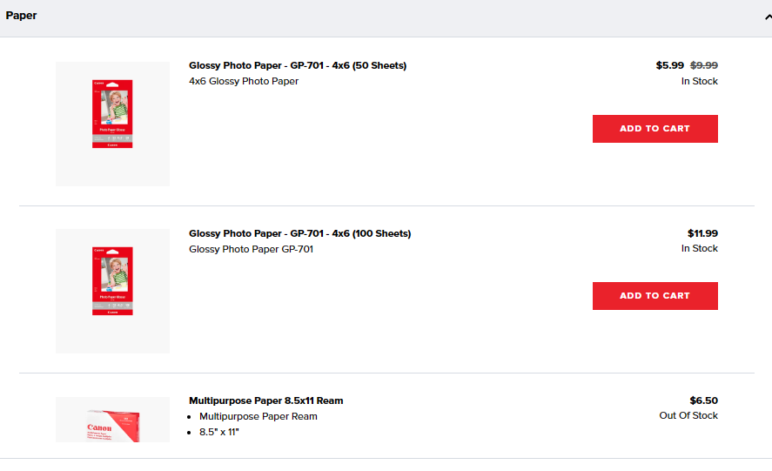Click the Out Of Stock status label
This screenshot has height=471, width=772.
[x=688, y=415]
